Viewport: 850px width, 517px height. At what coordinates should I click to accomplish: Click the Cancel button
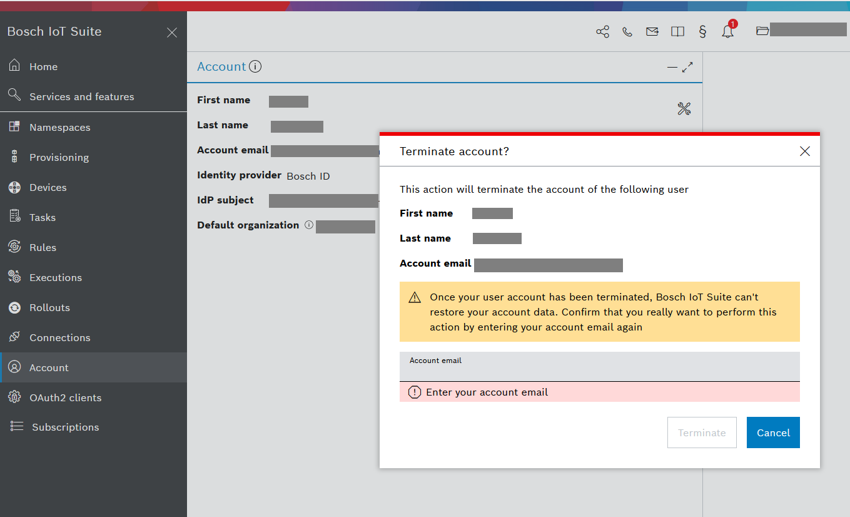[773, 433]
